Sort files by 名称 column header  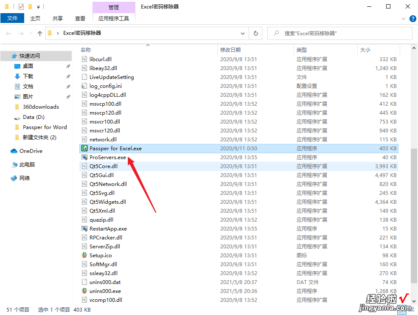pos(148,50)
